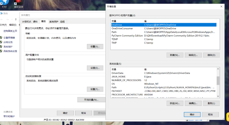Image resolution: width=229 pixels, height=125 pixels.
Task: Click 新建(W)... for system variables
Action: coord(175,103)
